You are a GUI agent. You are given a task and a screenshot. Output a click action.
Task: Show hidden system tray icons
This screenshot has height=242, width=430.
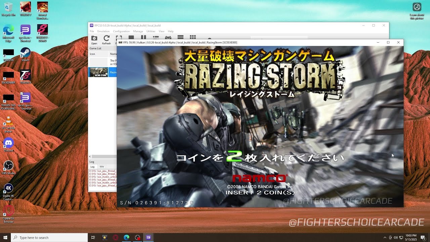pyautogui.click(x=385, y=238)
